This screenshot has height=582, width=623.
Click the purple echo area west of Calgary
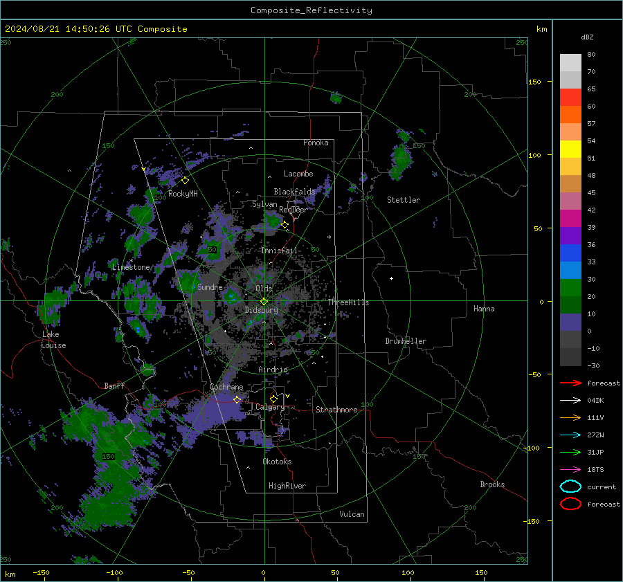(x=217, y=411)
